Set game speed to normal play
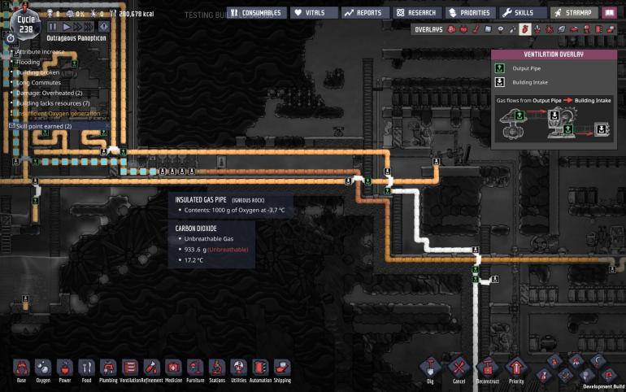The width and height of the screenshot is (626, 392). coord(67,27)
